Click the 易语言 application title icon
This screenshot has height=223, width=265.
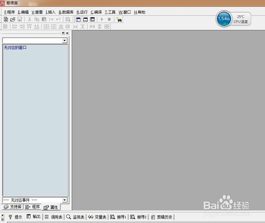[x=2, y=3]
